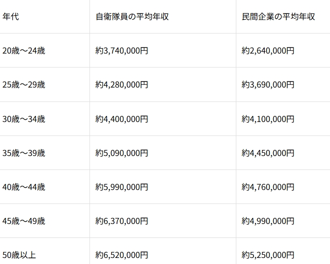Image resolution: width=330 pixels, height=264 pixels.
Task: Click the 約4,100,000円 salary cell
Action: coord(268,119)
